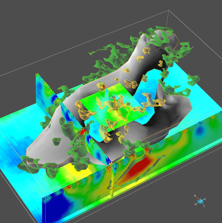This screenshot has height=223, width=222.
Task: Click the small gizmo at green slice center
Action: point(112,97)
